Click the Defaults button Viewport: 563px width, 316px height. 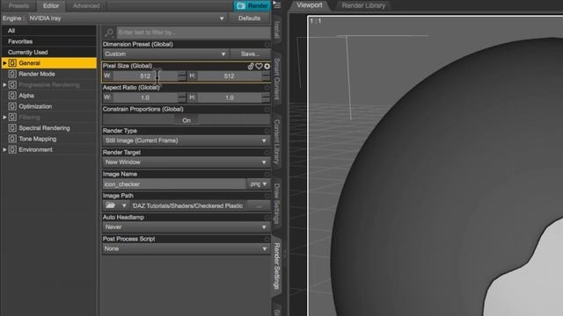click(x=249, y=18)
